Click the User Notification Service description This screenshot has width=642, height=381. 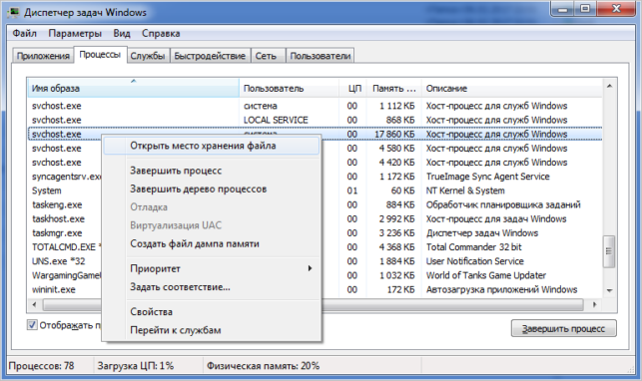[x=475, y=261]
